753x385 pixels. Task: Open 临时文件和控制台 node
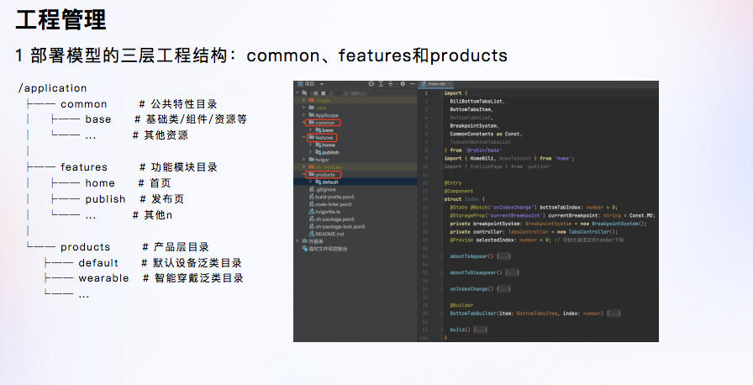coord(328,249)
